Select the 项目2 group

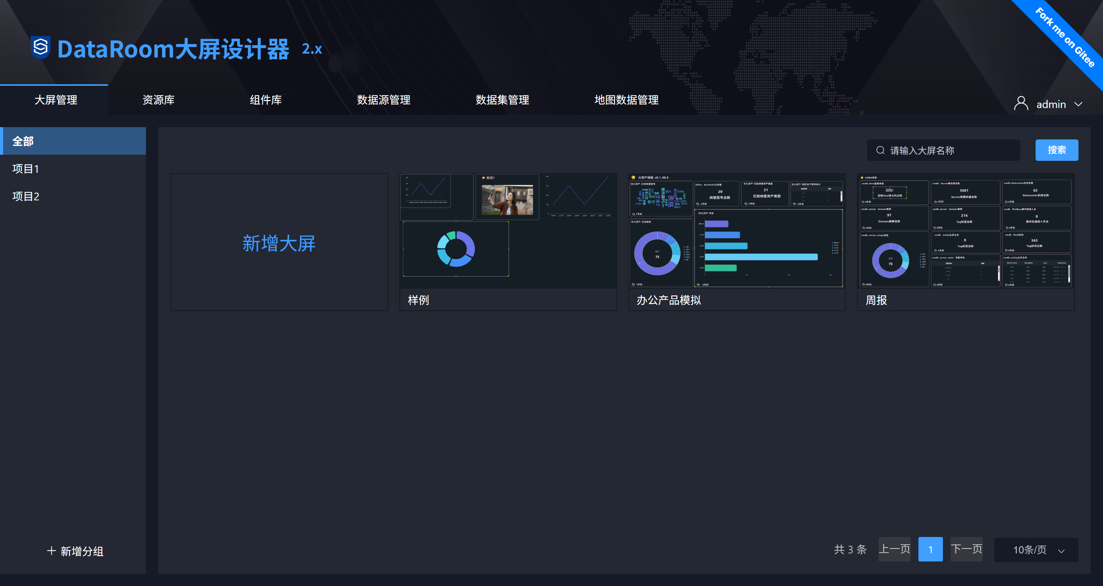26,196
